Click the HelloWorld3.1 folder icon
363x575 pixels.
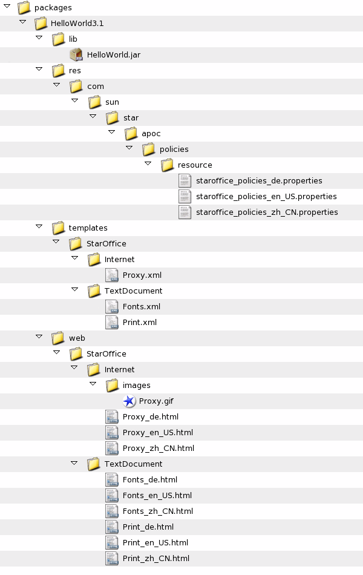(x=41, y=23)
